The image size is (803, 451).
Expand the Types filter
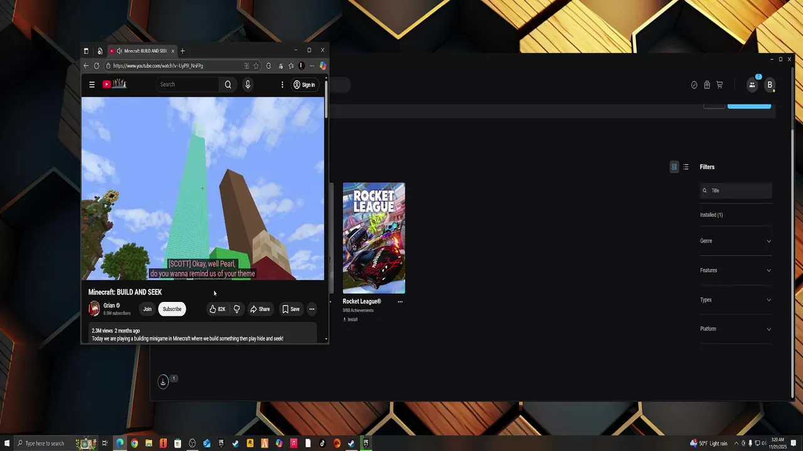(x=736, y=300)
